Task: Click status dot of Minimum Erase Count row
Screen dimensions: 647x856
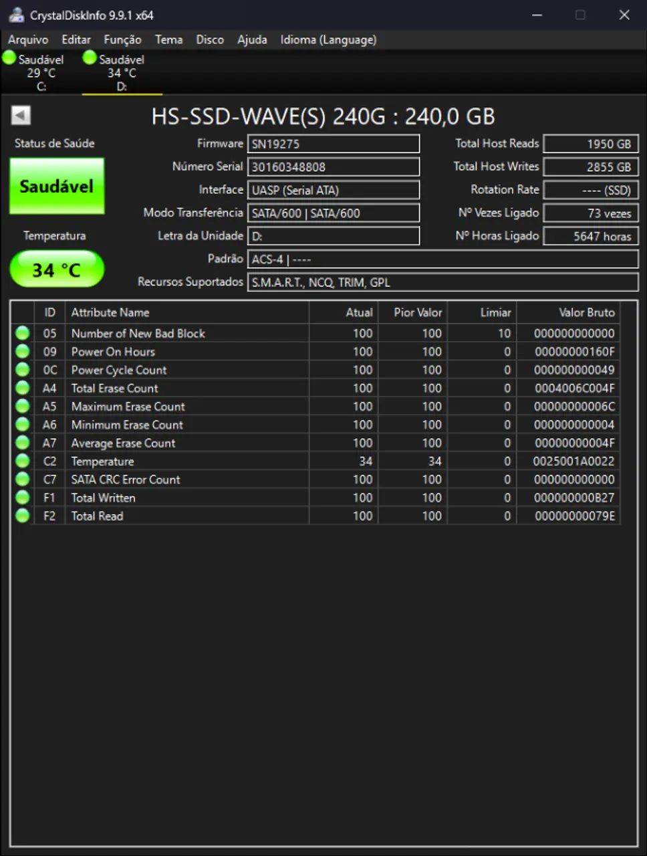Action: click(23, 425)
